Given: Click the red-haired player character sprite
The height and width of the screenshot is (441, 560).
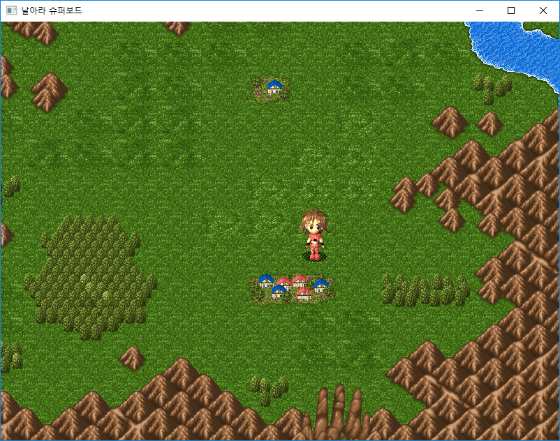Looking at the screenshot, I should [x=314, y=235].
